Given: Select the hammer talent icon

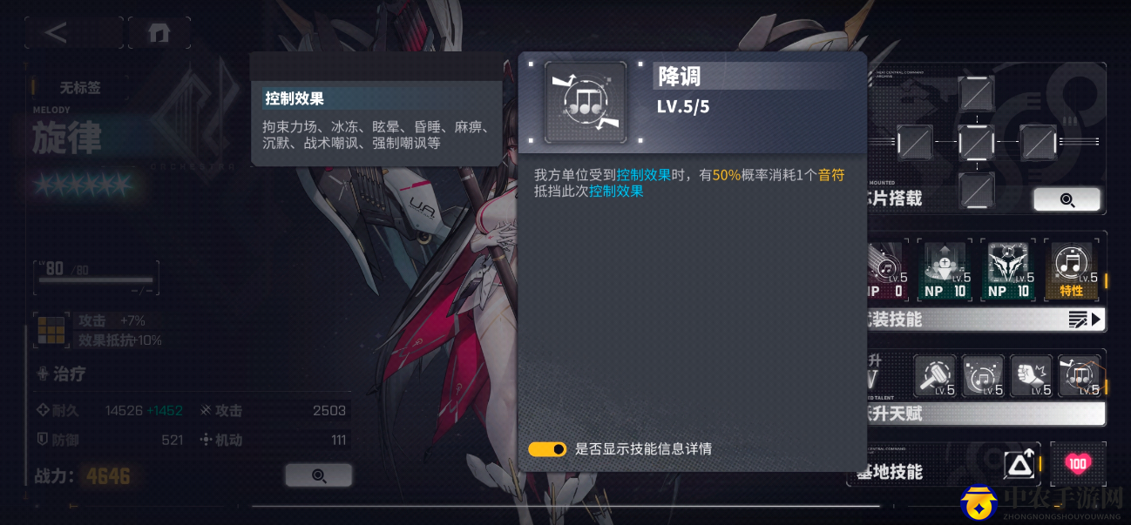Looking at the screenshot, I should click(935, 376).
